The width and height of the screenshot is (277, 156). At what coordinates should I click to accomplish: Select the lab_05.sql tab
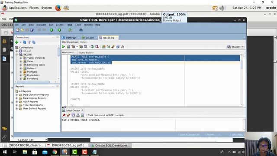108,38
